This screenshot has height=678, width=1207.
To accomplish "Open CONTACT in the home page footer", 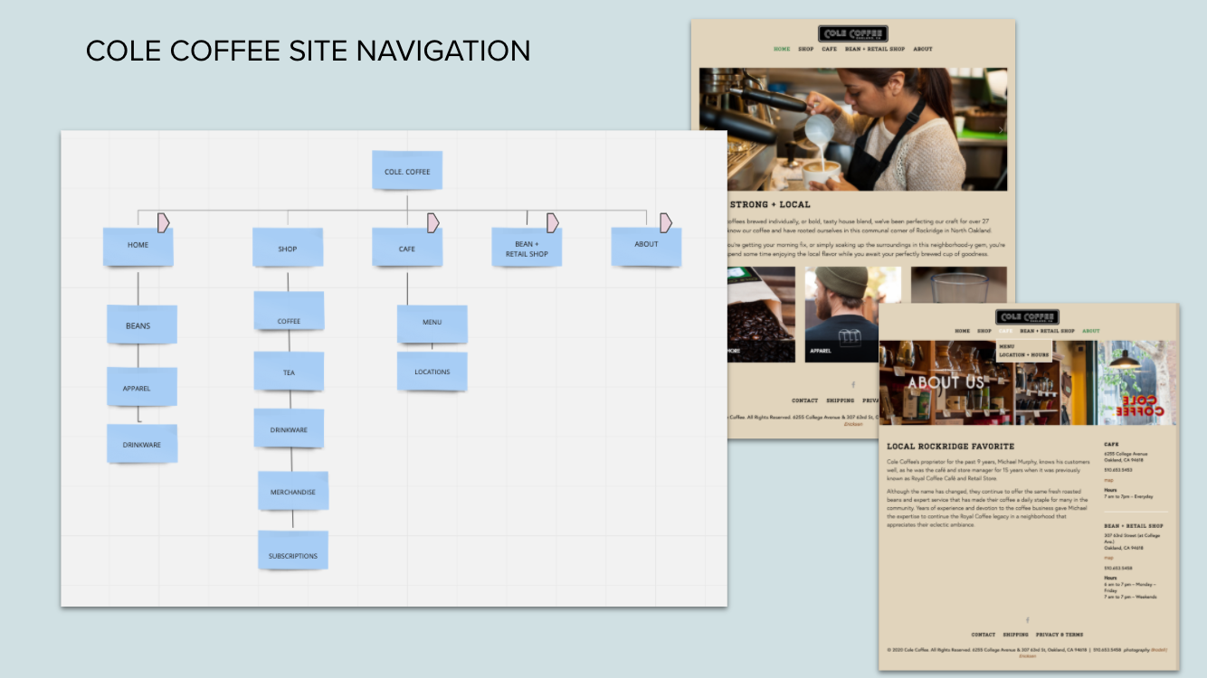I will coord(804,400).
